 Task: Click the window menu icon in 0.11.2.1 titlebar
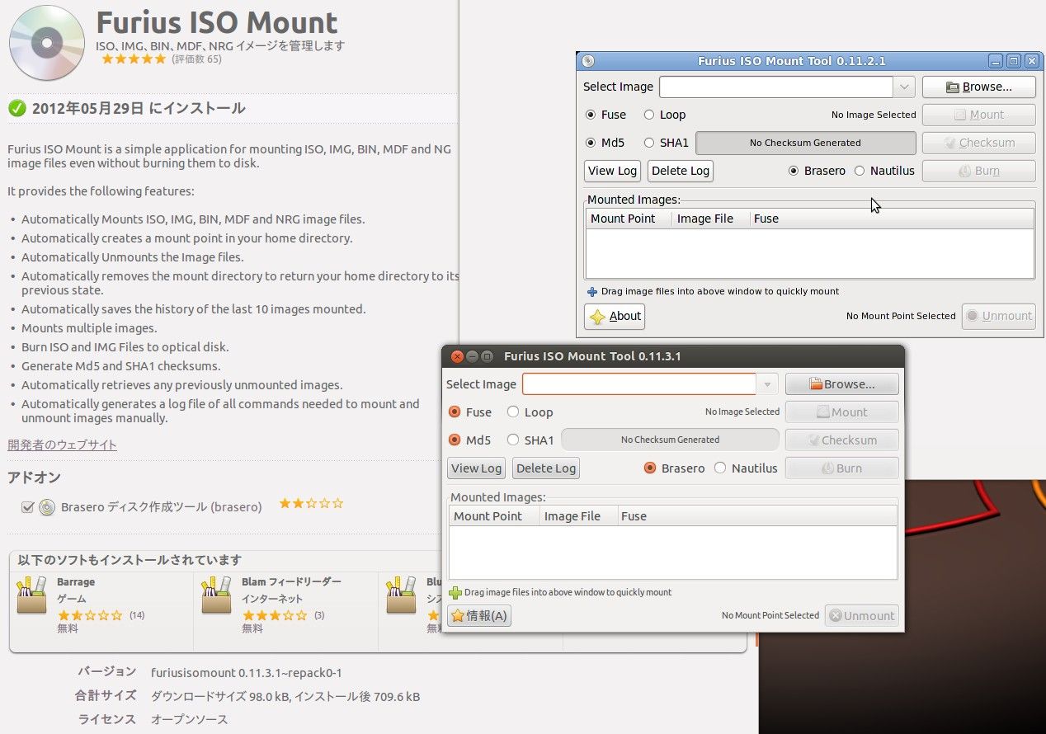587,61
